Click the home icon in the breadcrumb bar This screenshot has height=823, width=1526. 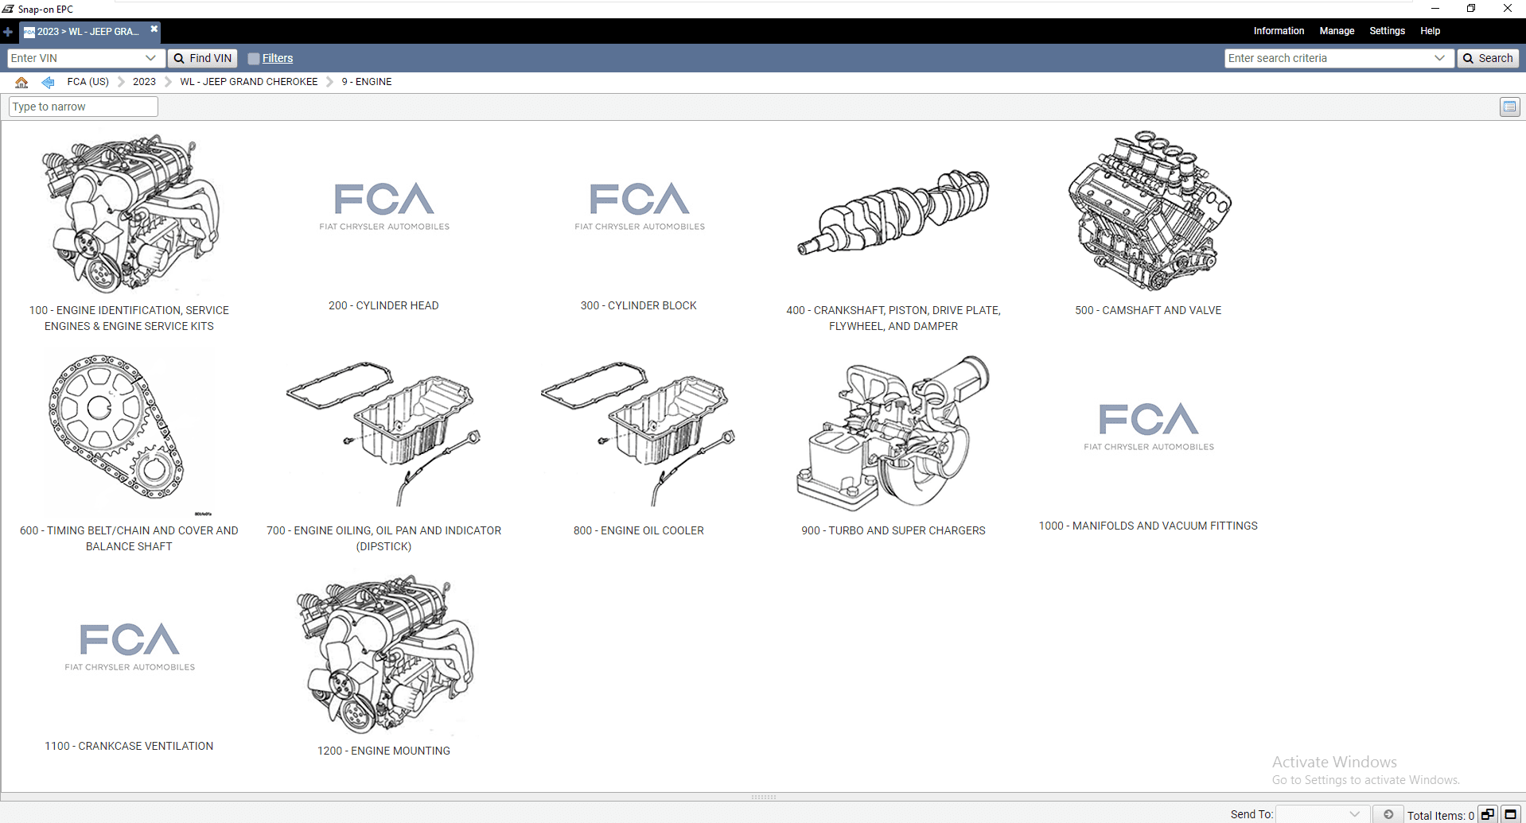pos(21,81)
